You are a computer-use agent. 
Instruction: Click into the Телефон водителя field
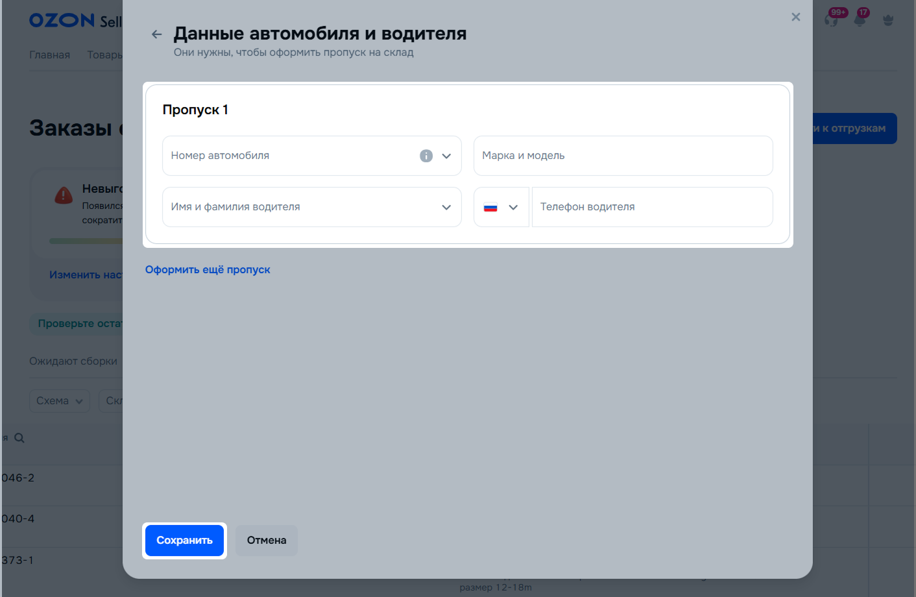(652, 207)
